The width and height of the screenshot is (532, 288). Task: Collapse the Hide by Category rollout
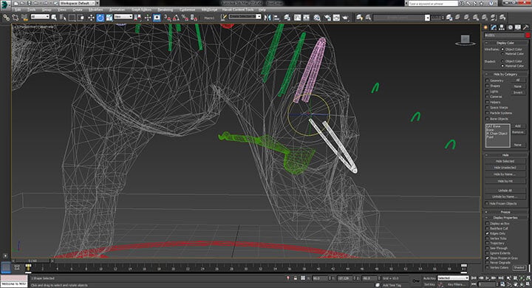[x=505, y=74]
